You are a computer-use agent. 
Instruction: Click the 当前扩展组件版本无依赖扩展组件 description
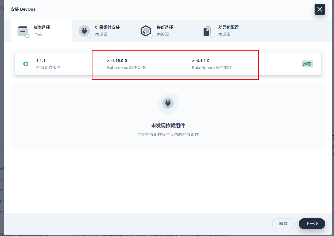click(168, 135)
